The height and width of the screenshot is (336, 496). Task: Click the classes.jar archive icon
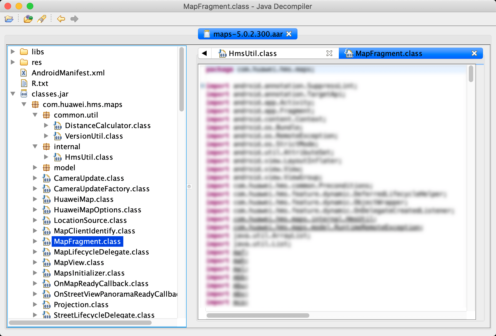[24, 94]
